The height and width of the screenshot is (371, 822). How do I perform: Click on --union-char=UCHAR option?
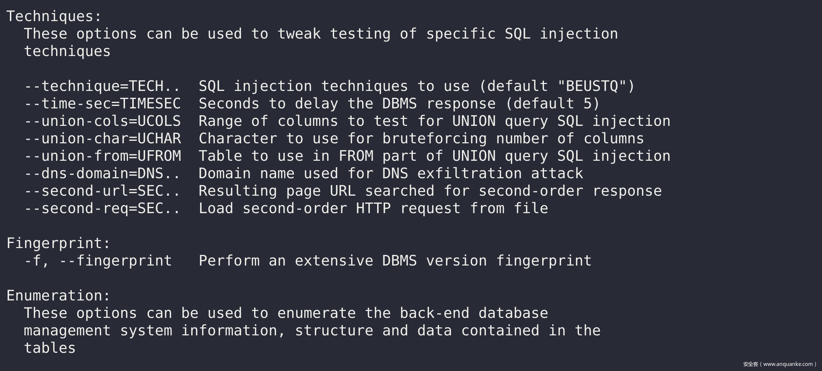coord(102,139)
